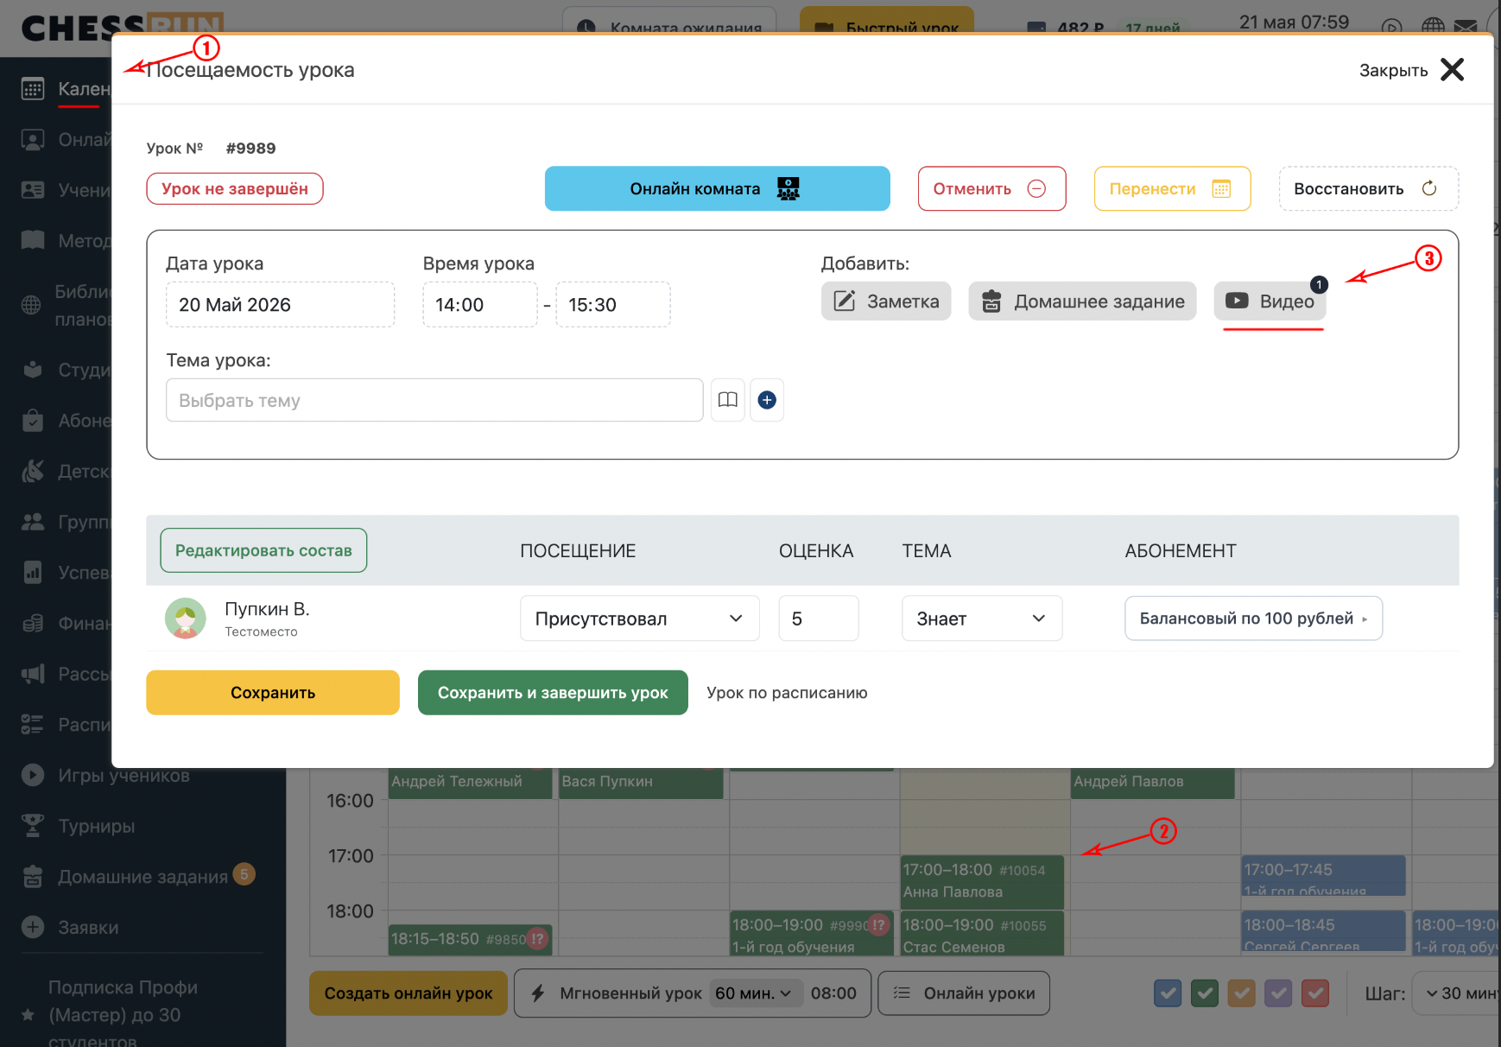Click the yellow Сохранить button

[273, 693]
